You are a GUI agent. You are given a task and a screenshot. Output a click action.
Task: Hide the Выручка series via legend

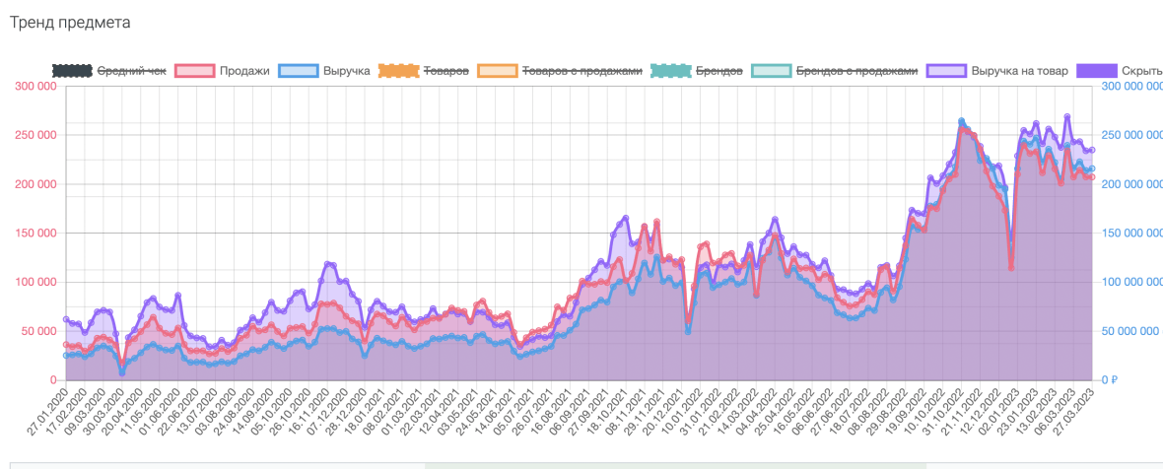tap(324, 71)
